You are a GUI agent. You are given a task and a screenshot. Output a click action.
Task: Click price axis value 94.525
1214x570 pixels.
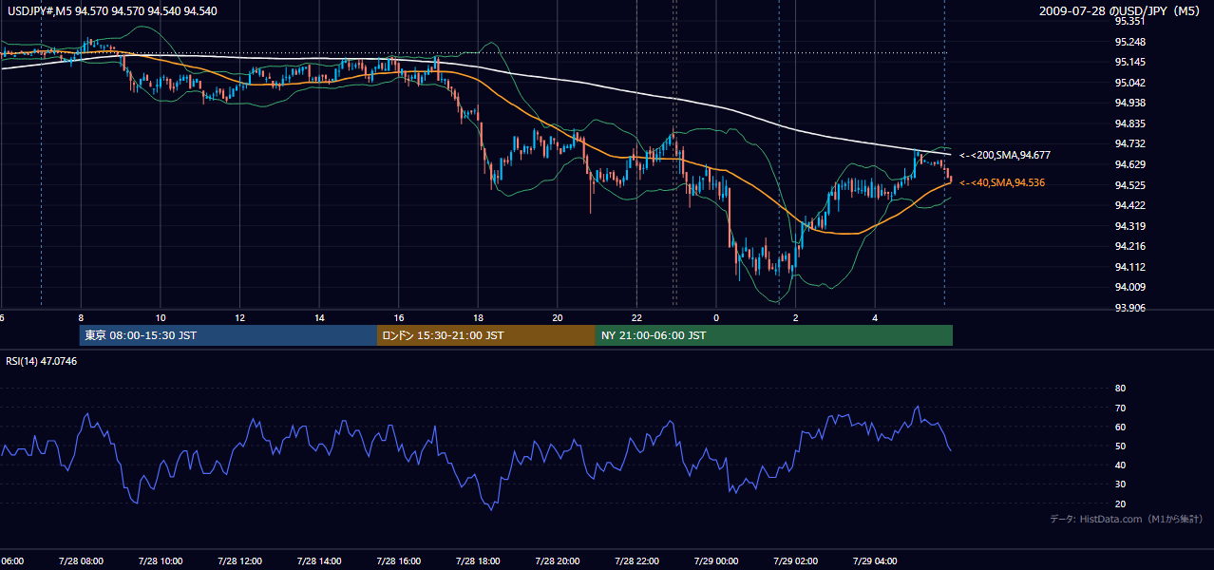click(1129, 185)
